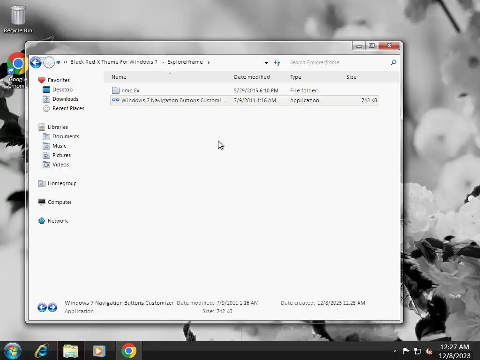Screen dimensions: 480x360
Task: Click the Videos library icon
Action: [x=46, y=165]
